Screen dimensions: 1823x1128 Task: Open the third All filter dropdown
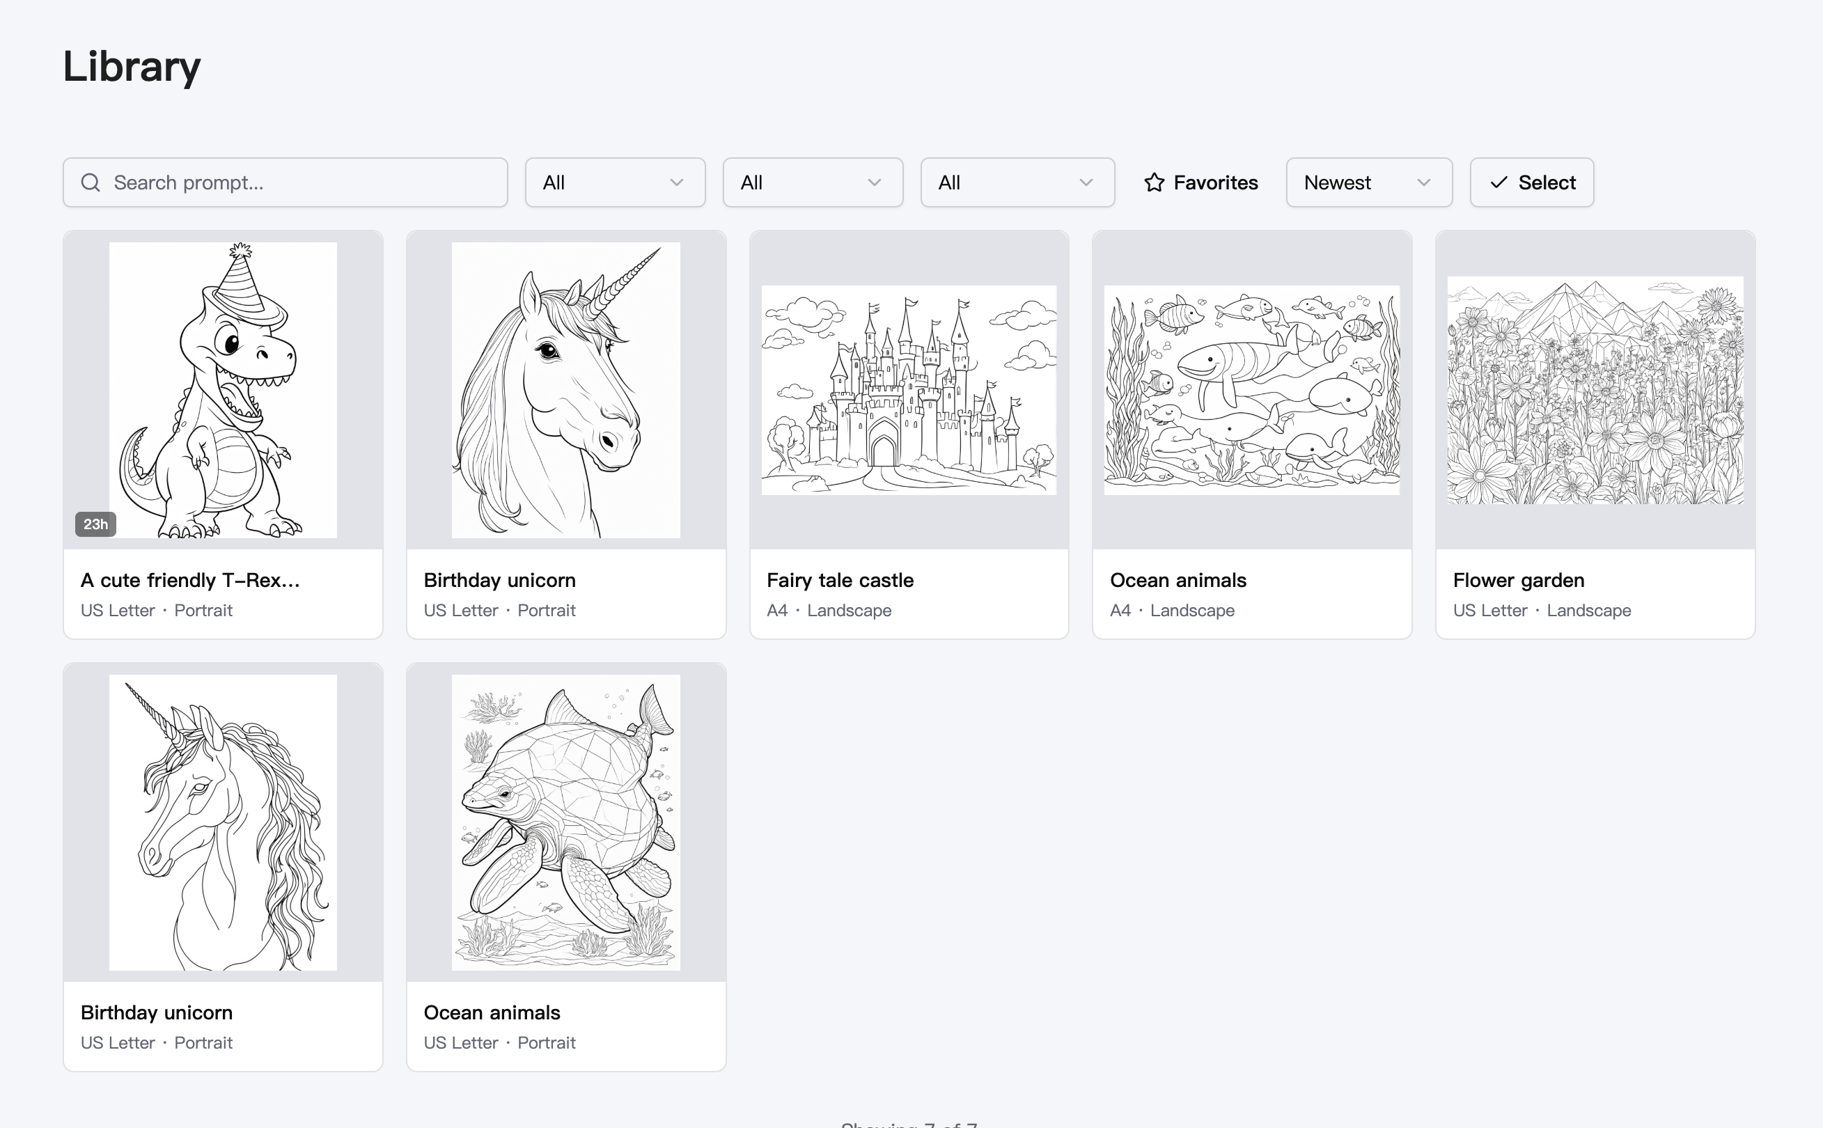1017,182
